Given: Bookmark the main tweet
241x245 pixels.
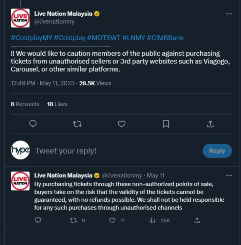Looking at the screenshot, I should click(166, 124).
